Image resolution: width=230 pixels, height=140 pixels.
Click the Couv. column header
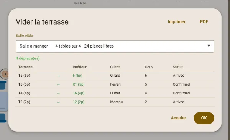149,67
